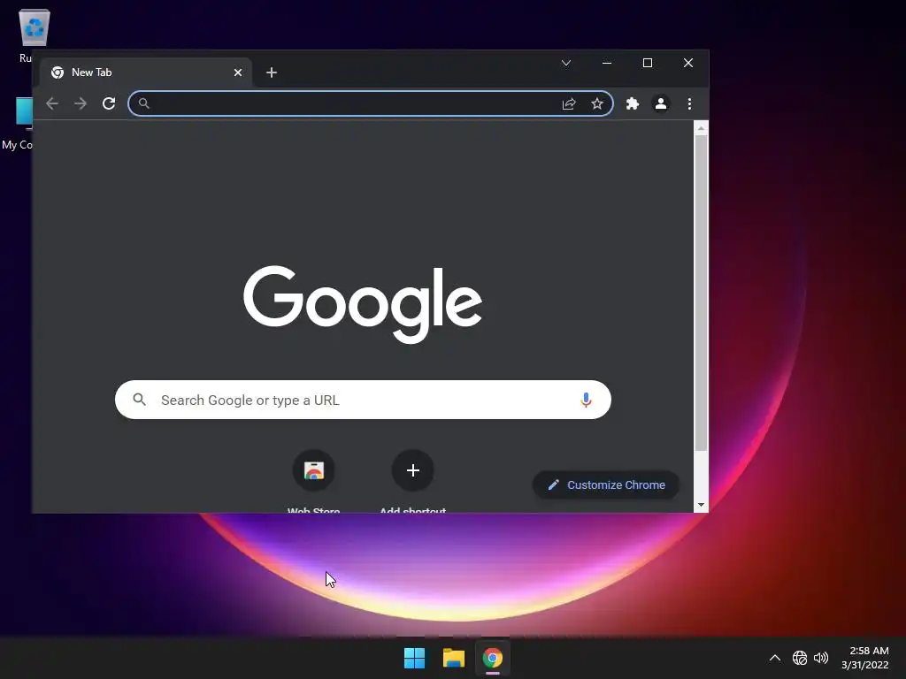Viewport: 906px width, 679px height.
Task: Click the Chrome back arrow
Action: click(52, 103)
